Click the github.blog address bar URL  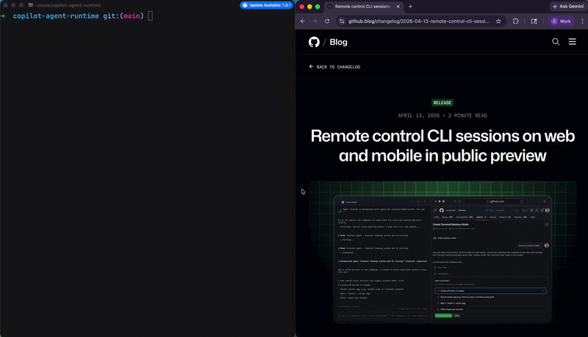tap(418, 21)
